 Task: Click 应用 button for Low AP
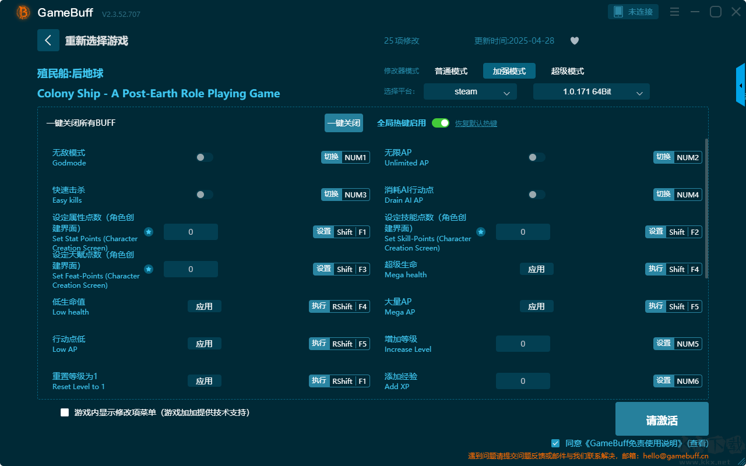pos(205,344)
